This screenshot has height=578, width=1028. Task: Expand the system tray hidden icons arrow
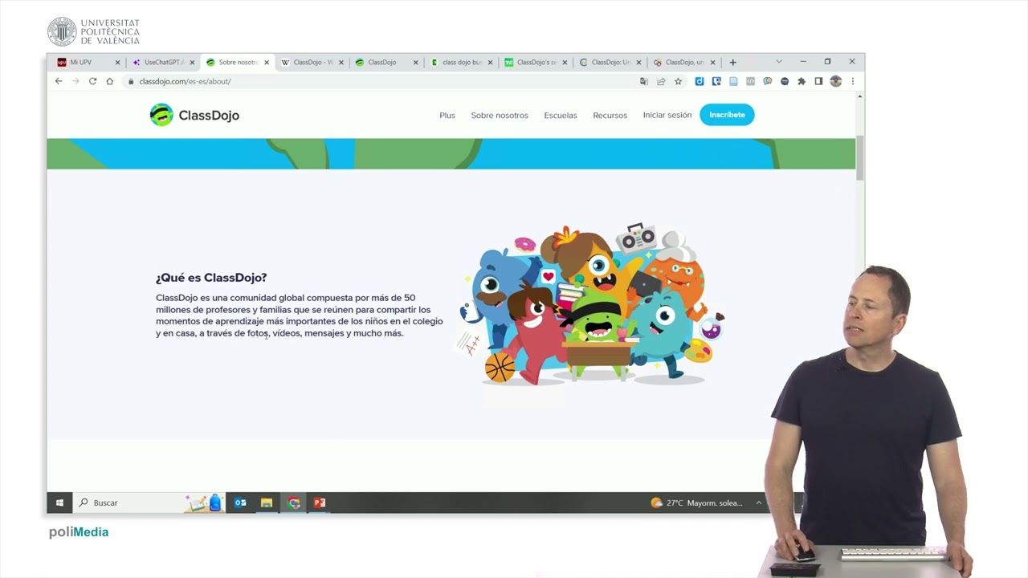pos(758,503)
